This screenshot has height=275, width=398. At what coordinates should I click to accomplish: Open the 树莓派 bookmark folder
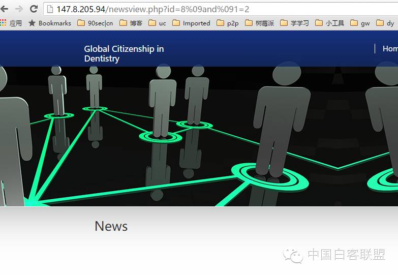coord(260,23)
